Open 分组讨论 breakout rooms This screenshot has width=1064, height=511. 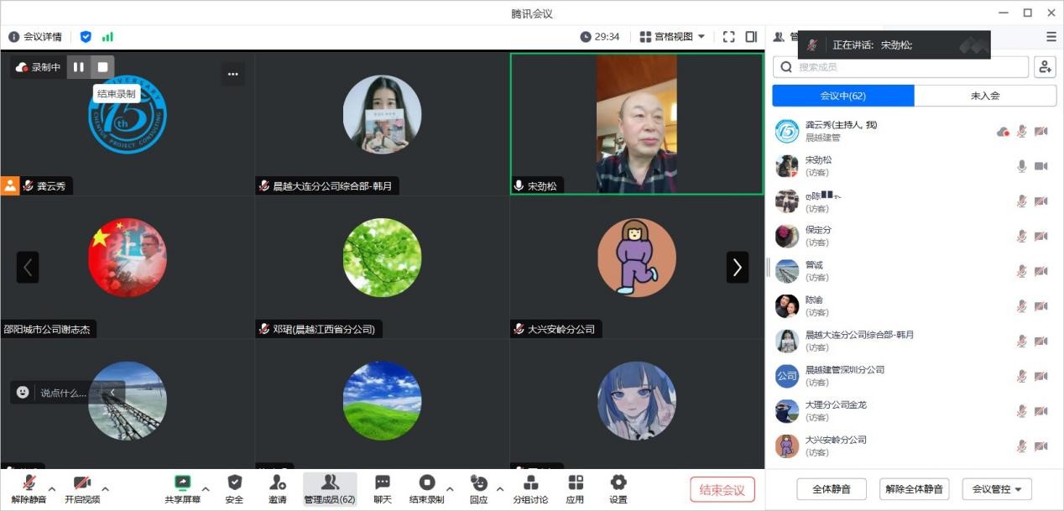[530, 483]
